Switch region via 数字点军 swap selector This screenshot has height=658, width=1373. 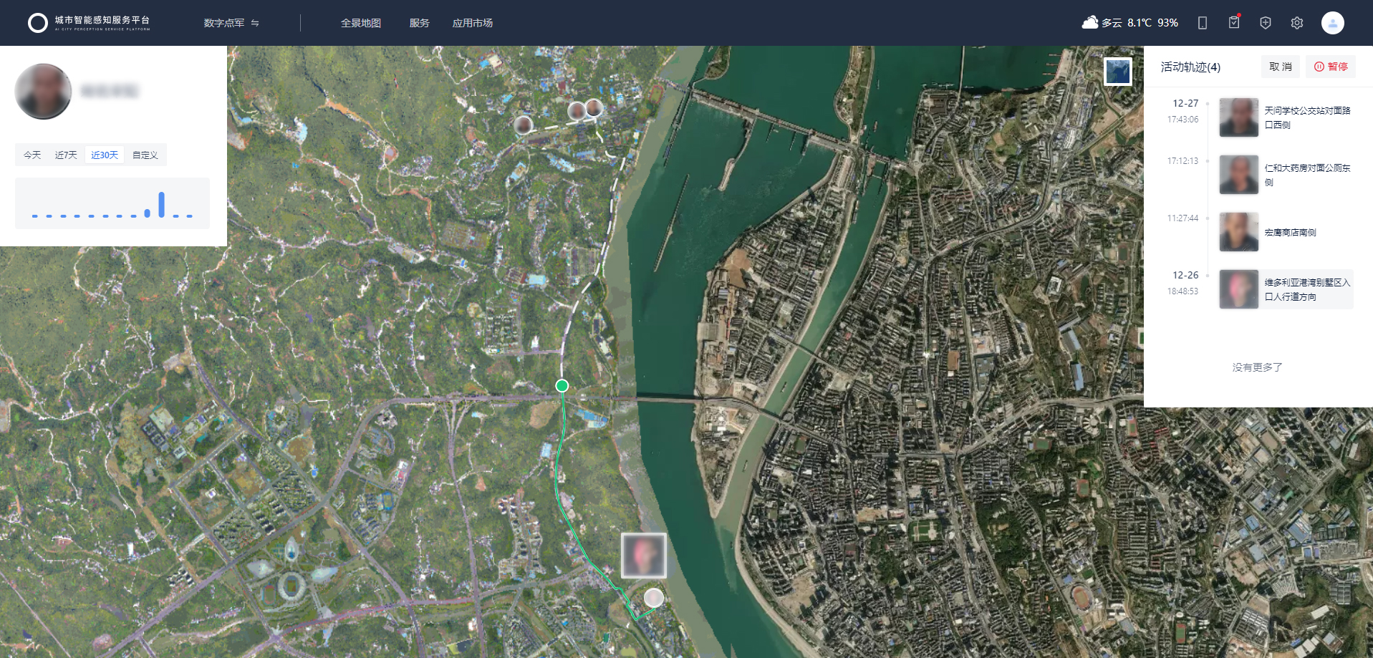[231, 23]
